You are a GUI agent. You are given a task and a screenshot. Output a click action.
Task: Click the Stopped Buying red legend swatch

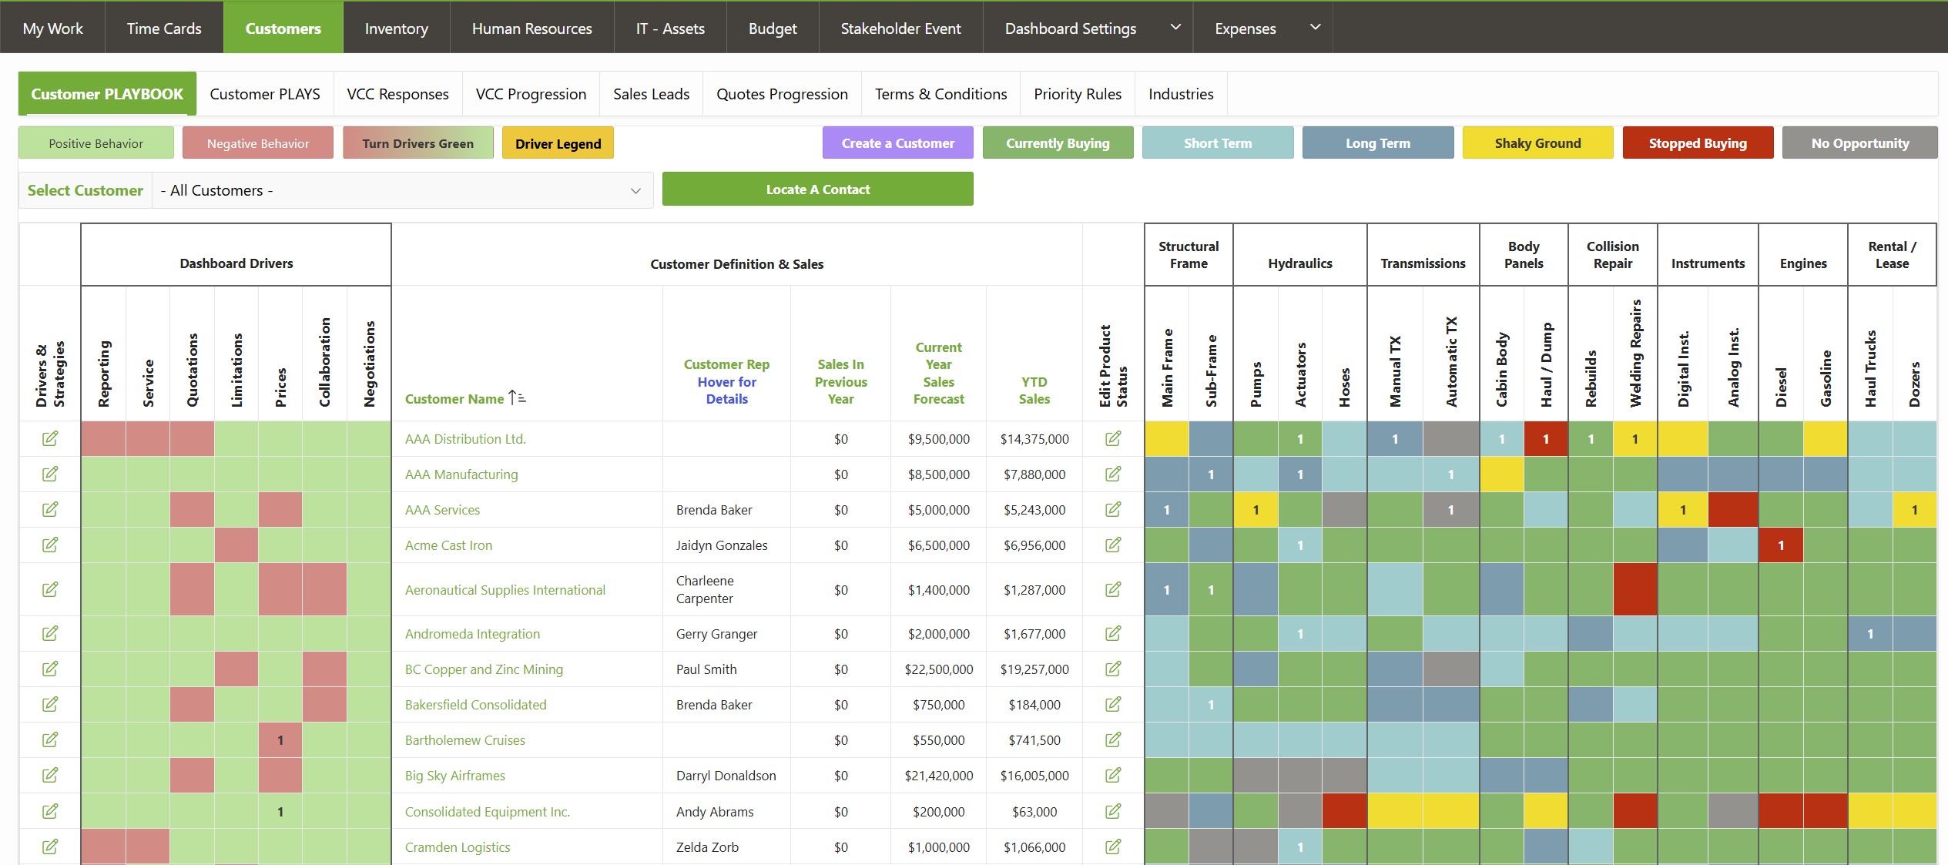click(x=1698, y=143)
